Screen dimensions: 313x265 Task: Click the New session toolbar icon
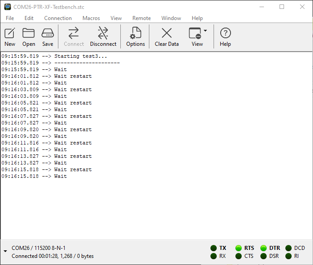(10, 33)
